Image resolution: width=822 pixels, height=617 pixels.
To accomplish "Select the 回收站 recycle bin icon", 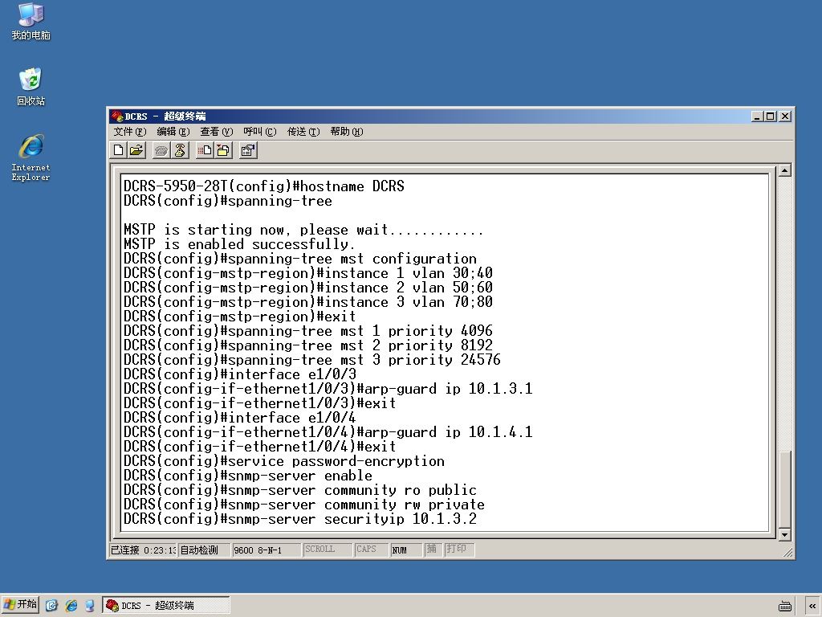I will (x=31, y=87).
